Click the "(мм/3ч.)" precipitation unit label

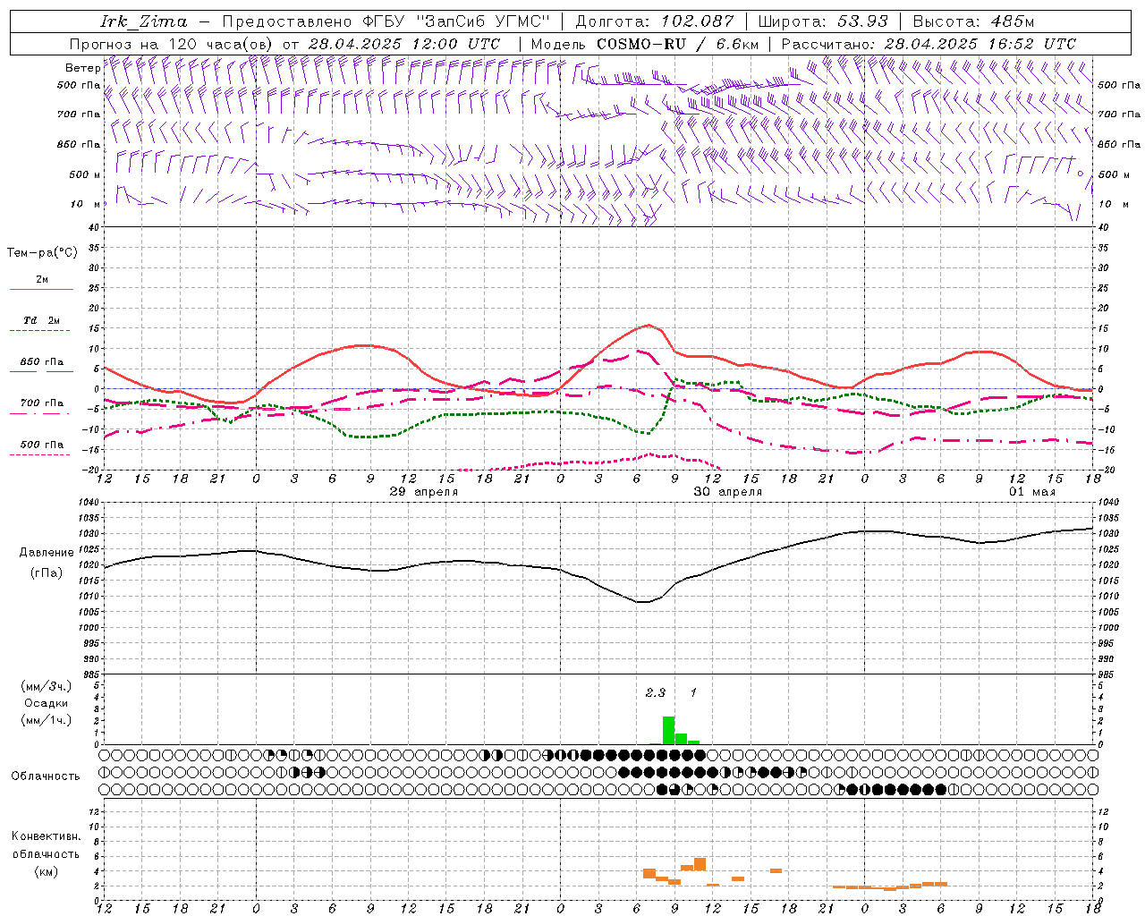47,686
